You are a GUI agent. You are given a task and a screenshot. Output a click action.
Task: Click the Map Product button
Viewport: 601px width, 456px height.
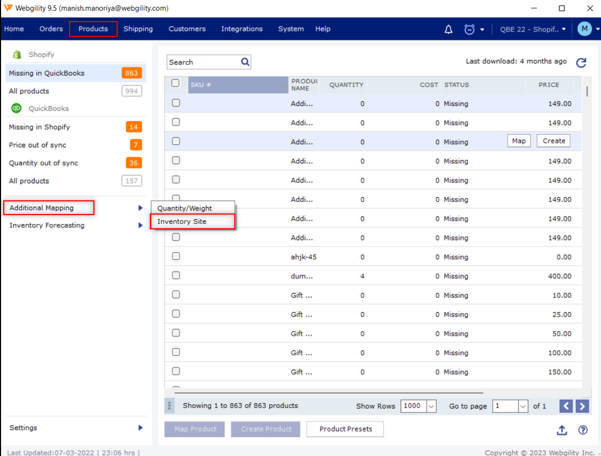click(195, 429)
